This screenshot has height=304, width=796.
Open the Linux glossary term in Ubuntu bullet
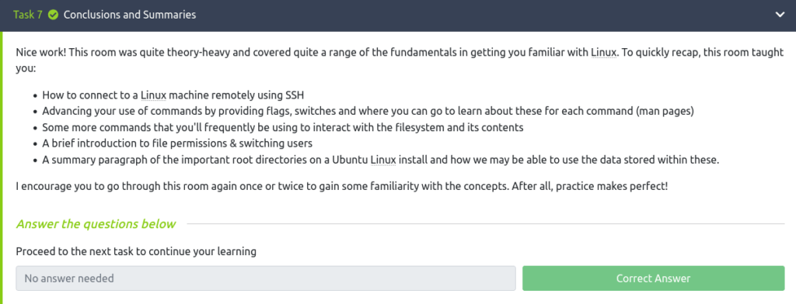pyautogui.click(x=383, y=161)
